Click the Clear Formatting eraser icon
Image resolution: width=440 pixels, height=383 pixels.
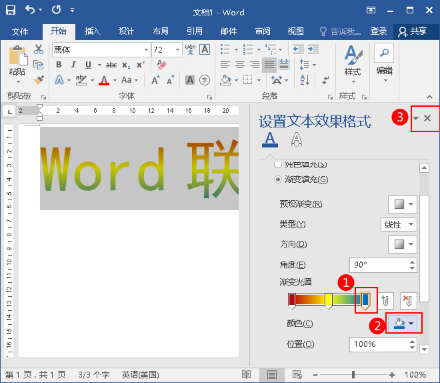coord(161,64)
